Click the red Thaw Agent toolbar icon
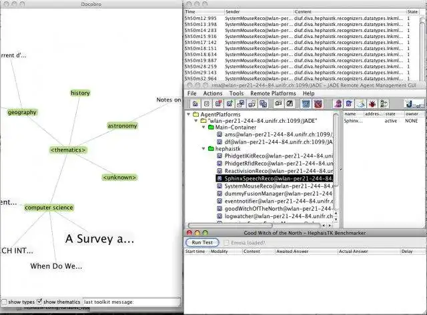 (x=318, y=104)
